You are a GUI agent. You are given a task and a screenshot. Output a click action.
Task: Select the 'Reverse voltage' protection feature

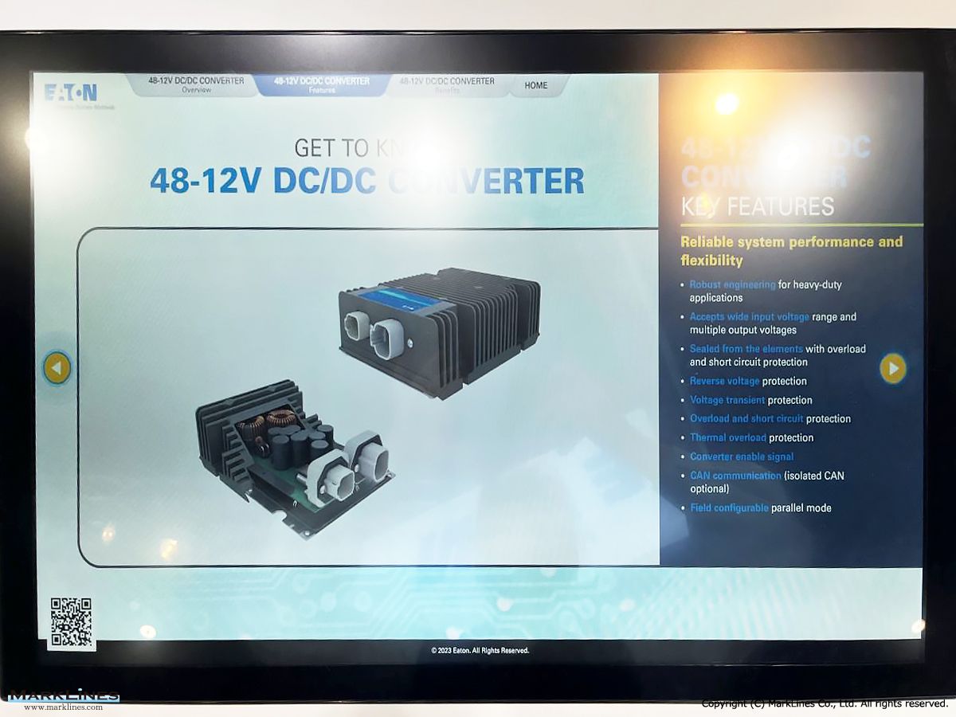[x=748, y=381]
